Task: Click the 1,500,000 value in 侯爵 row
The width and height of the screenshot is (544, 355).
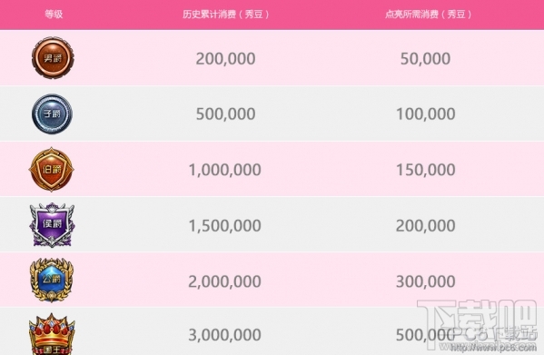Action: [225, 226]
